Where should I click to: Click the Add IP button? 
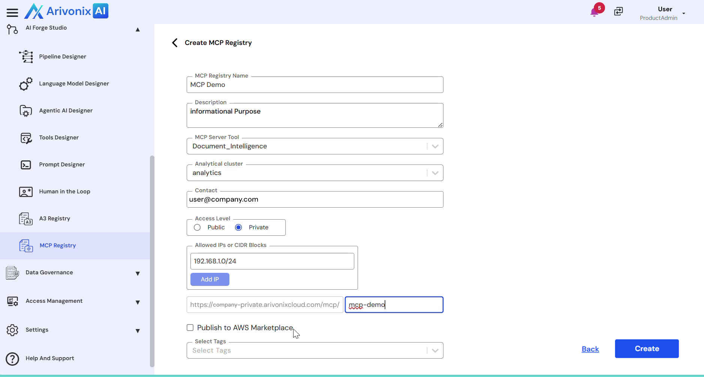[210, 279]
